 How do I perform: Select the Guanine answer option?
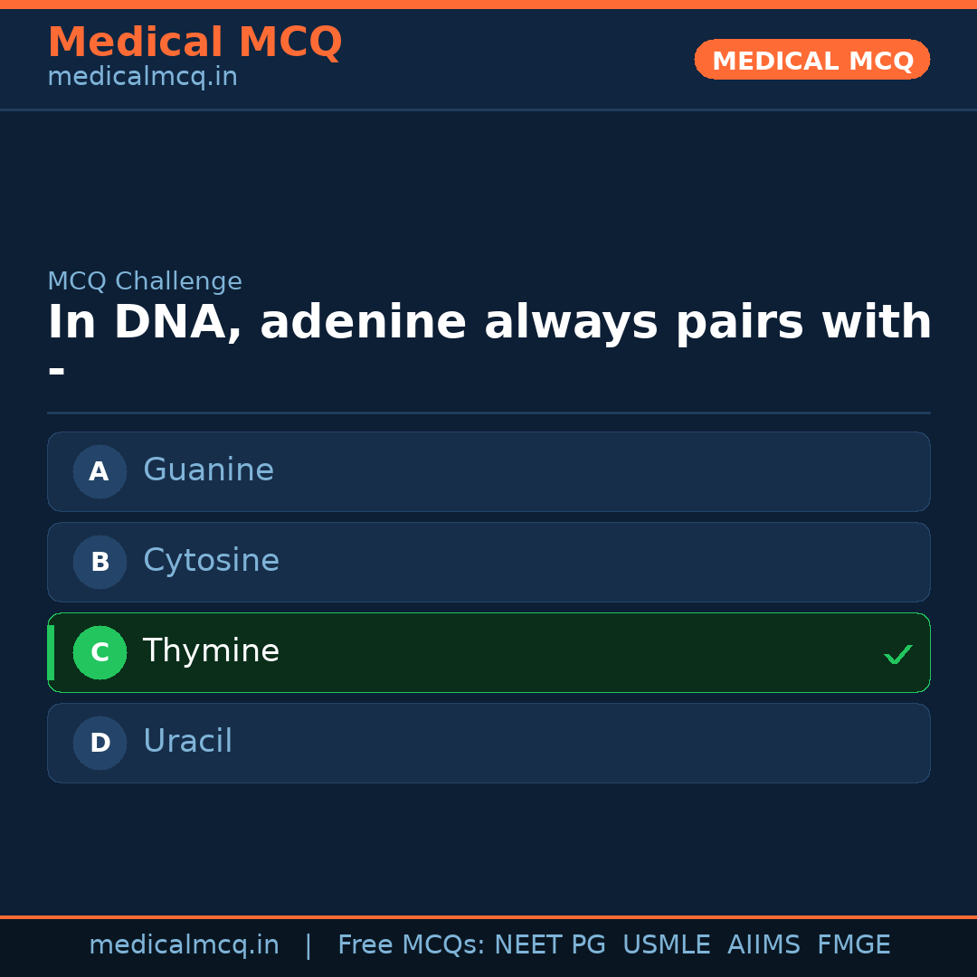pyautogui.click(x=488, y=471)
